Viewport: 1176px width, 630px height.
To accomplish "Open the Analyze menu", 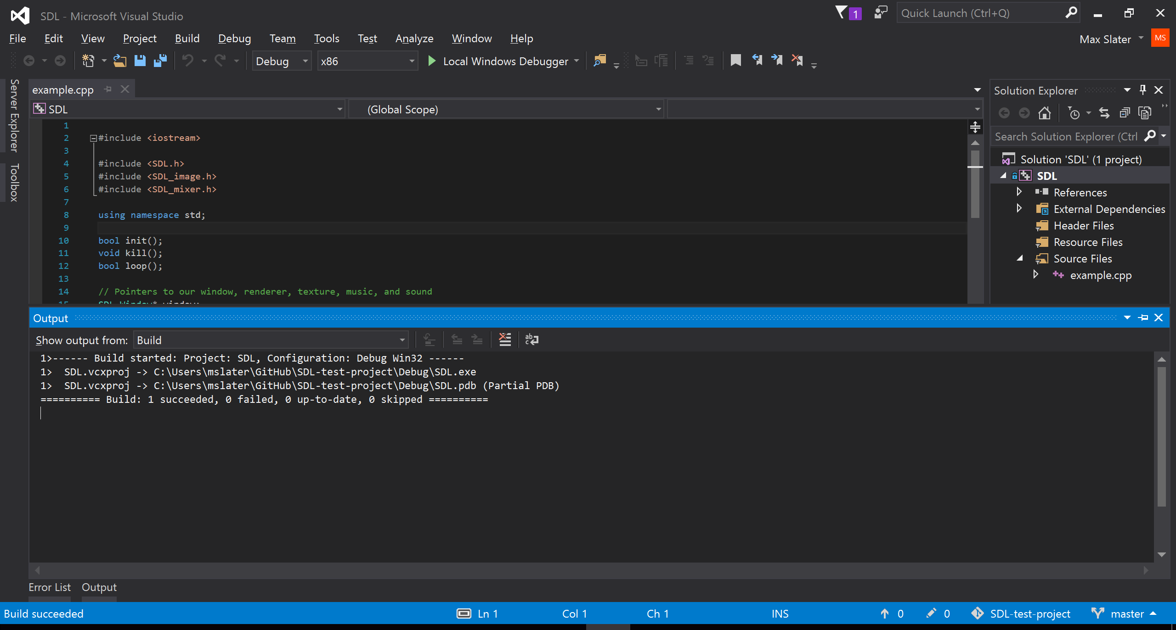I will coord(414,39).
